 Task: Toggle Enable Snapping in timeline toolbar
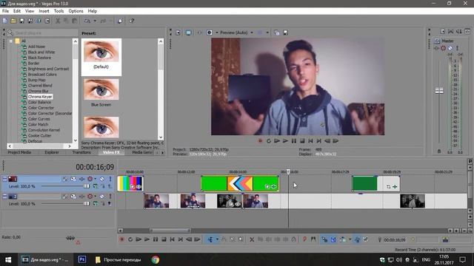tap(324, 239)
